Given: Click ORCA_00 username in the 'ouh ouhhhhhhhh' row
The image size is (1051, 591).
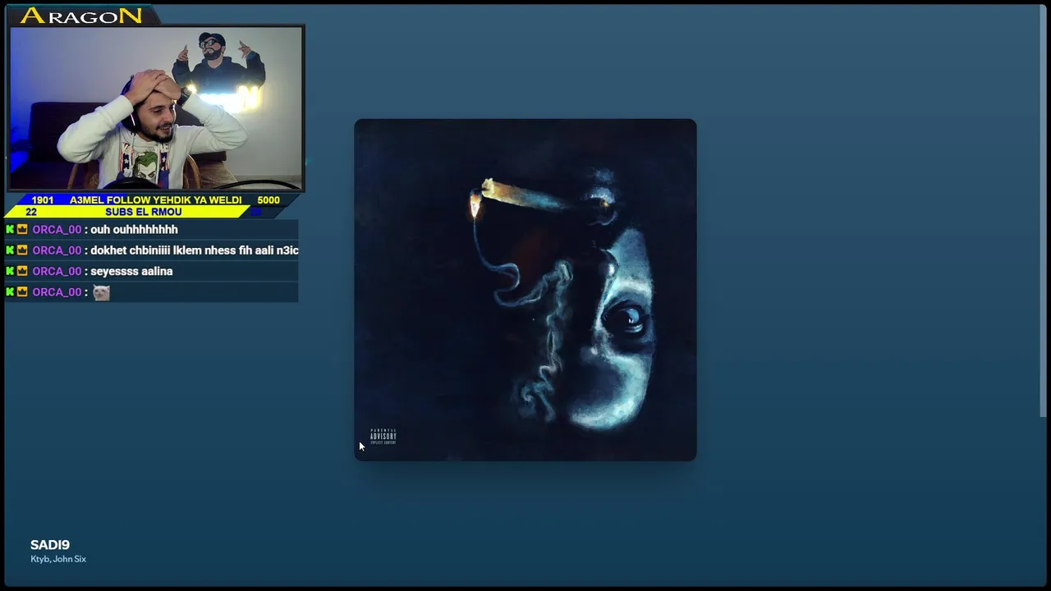Looking at the screenshot, I should click(x=57, y=230).
